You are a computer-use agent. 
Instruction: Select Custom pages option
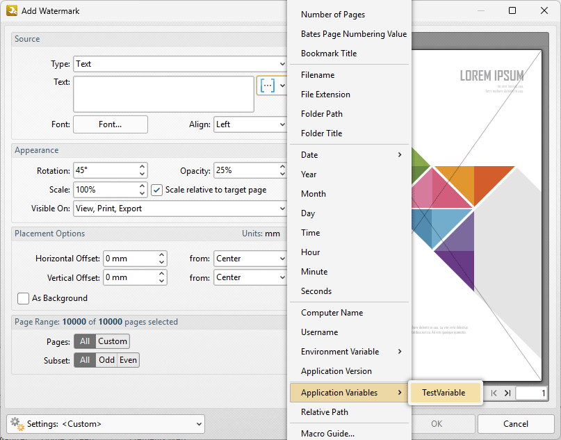113,341
